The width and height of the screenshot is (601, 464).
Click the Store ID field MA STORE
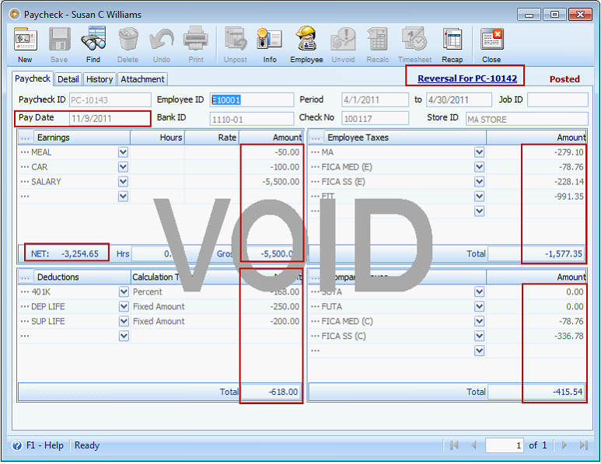pos(526,119)
